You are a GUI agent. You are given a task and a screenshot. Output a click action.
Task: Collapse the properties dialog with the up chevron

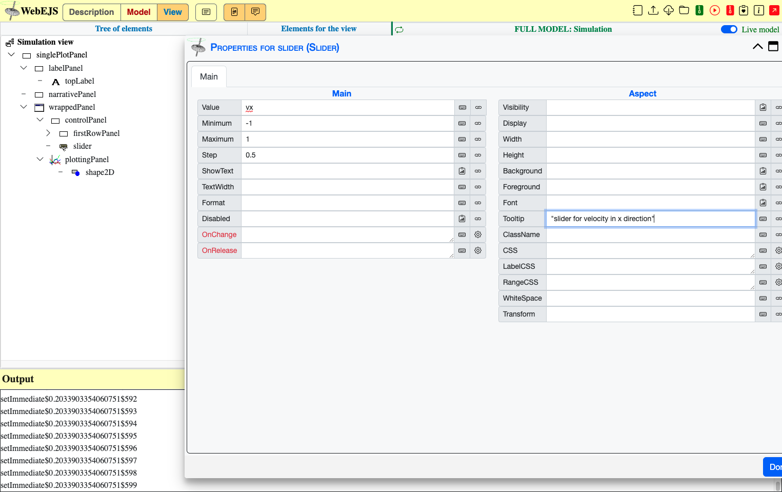tap(757, 47)
